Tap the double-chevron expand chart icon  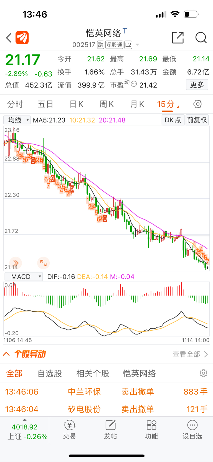(x=16, y=263)
